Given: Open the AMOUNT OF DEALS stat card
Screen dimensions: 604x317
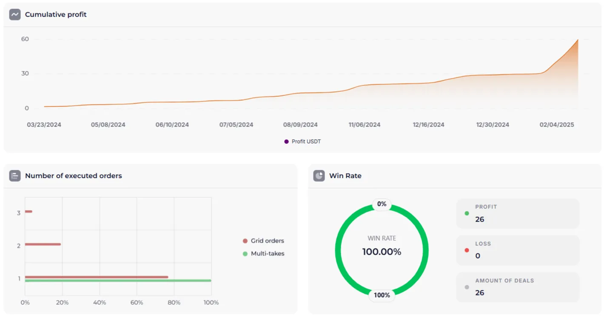Looking at the screenshot, I should click(518, 287).
